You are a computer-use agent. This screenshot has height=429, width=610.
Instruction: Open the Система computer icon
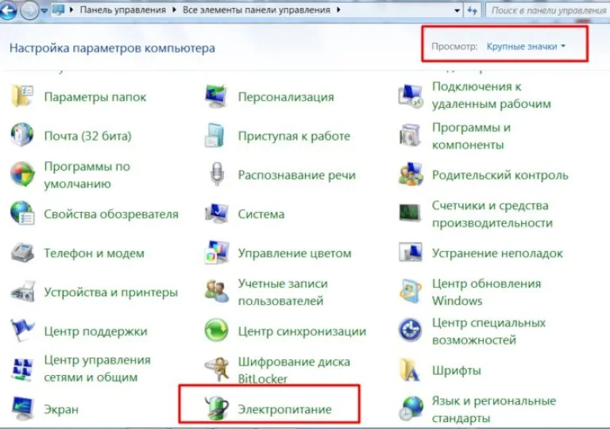click(x=216, y=214)
